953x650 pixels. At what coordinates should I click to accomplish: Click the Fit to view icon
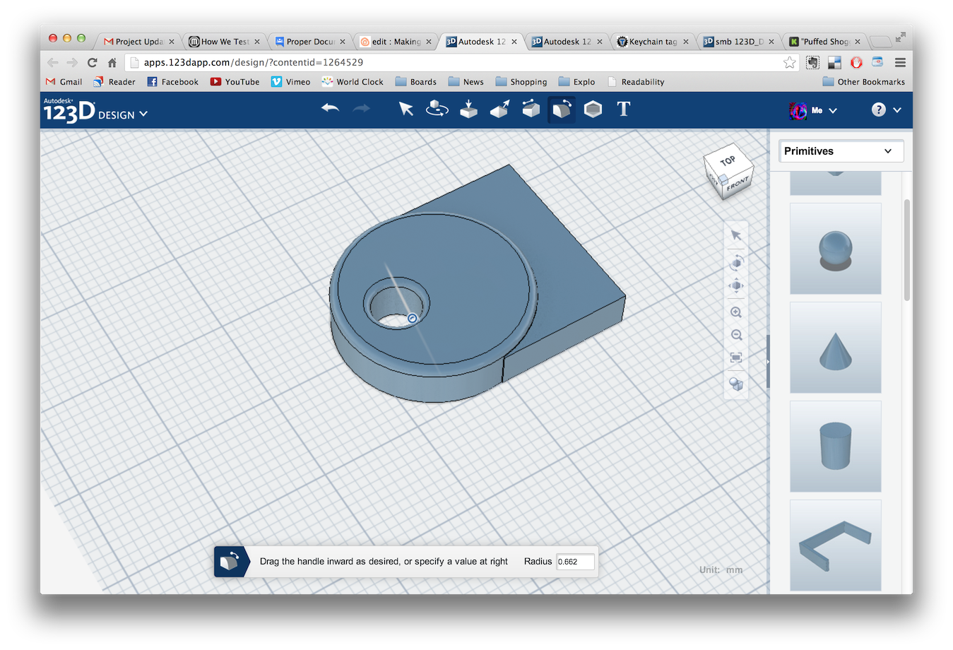[736, 358]
